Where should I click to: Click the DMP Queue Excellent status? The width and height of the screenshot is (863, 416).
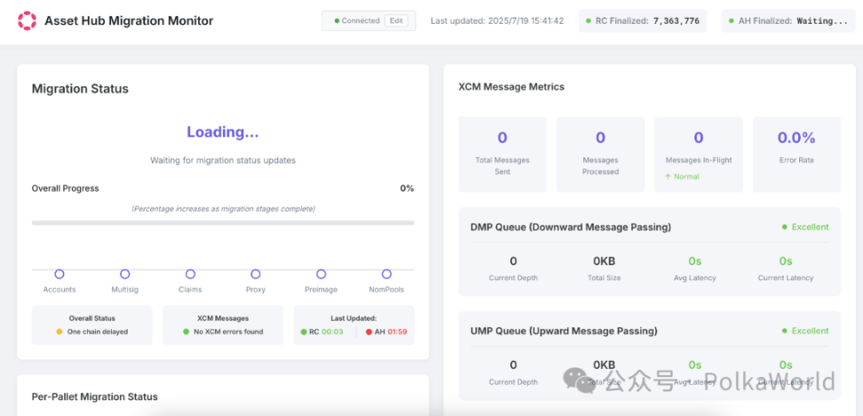[805, 227]
